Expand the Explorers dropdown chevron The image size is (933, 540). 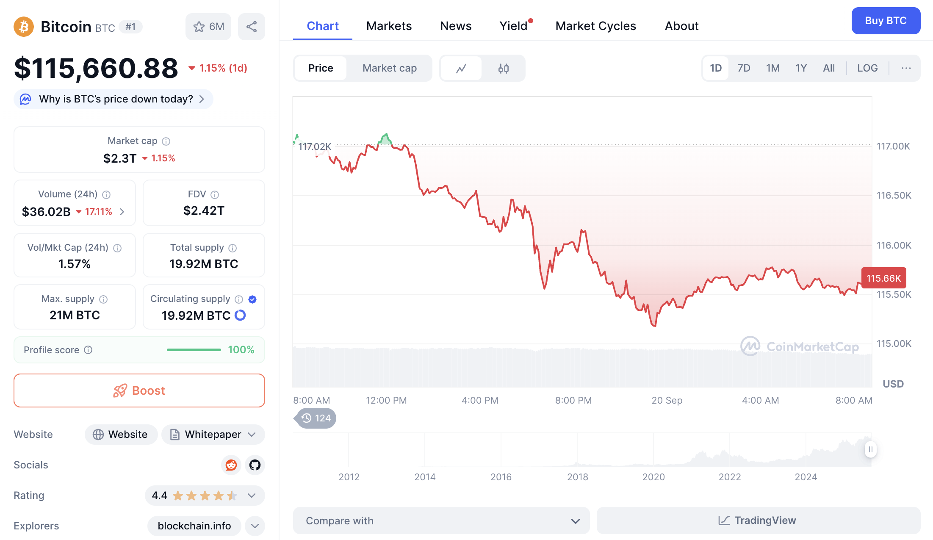255,526
